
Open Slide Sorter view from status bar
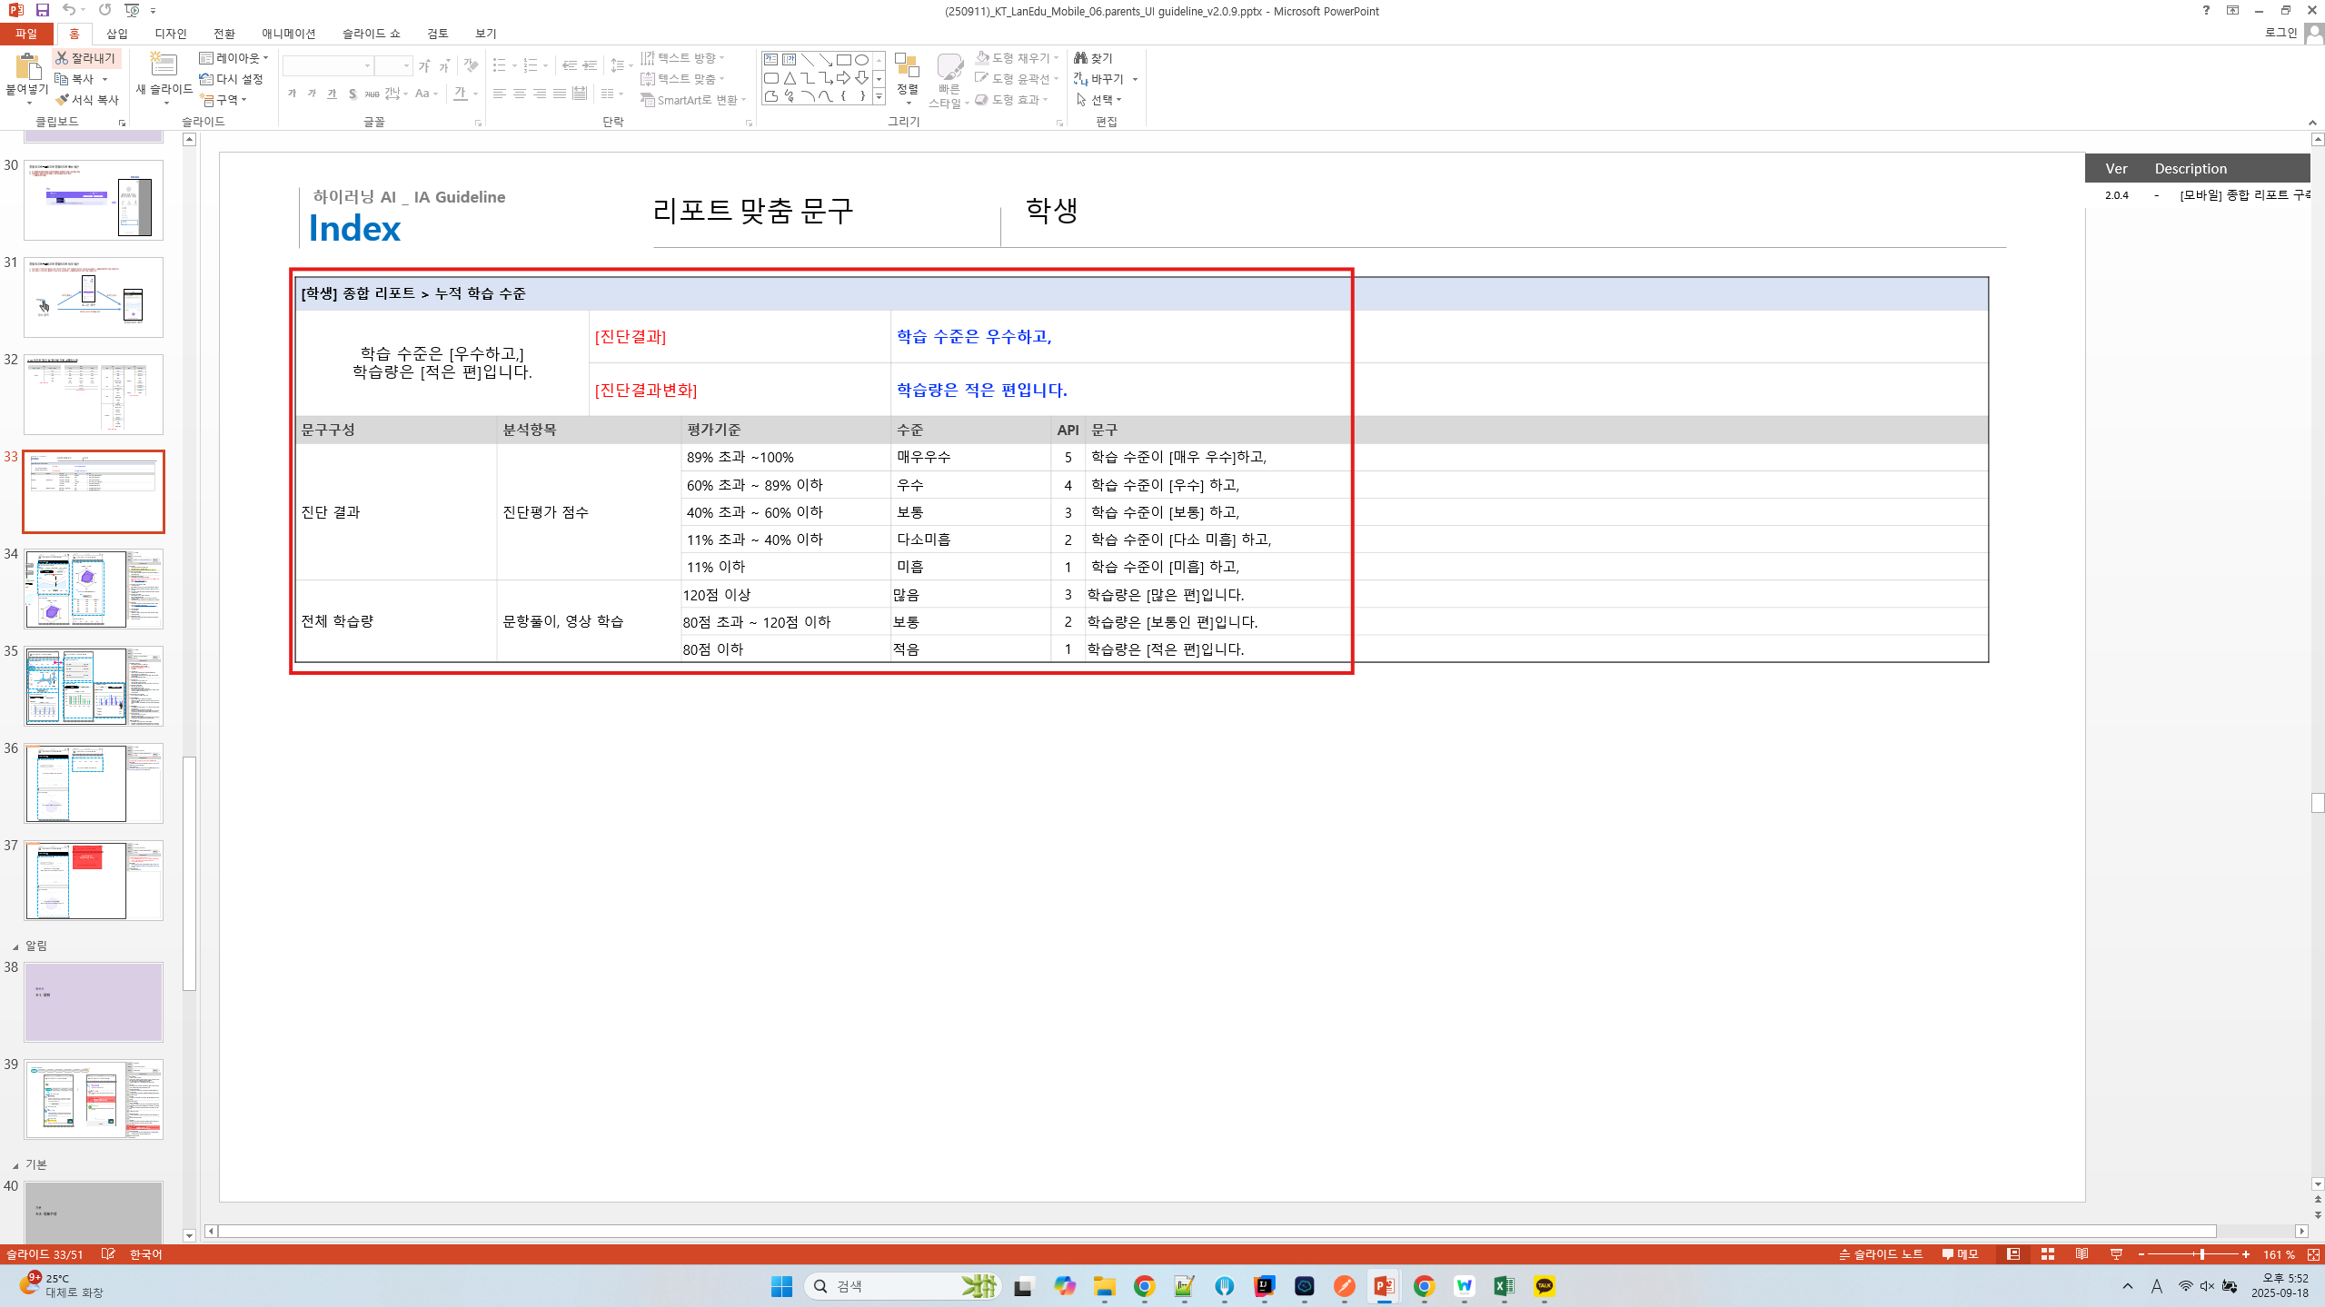2048,1254
